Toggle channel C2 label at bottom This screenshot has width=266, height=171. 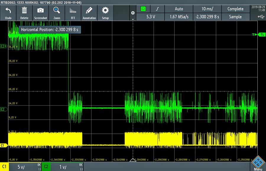[46, 167]
